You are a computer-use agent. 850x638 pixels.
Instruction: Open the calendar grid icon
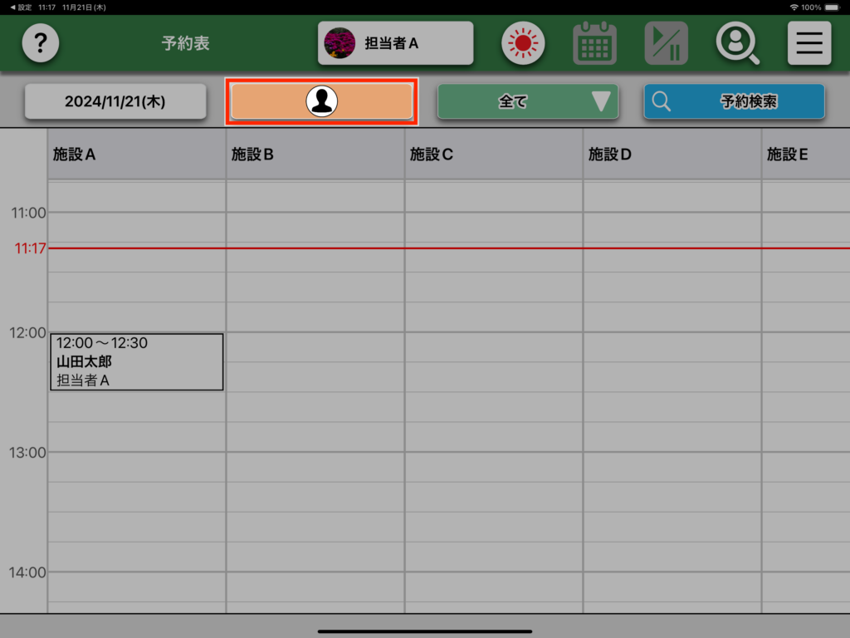coord(594,43)
